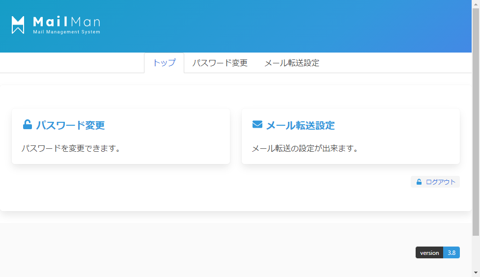Select the メール転送設定 tab
Screen dimensions: 480x277
(x=292, y=63)
